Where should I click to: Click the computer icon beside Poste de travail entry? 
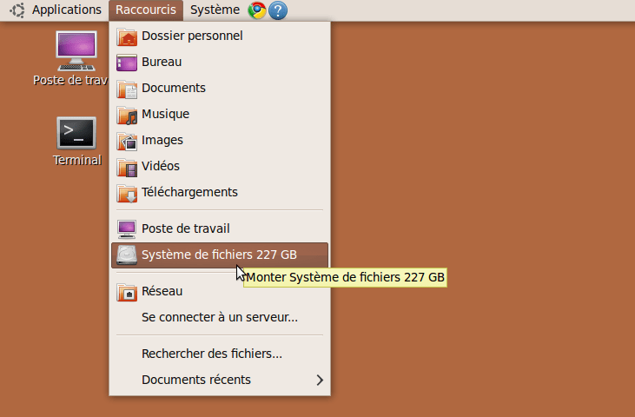coord(127,229)
